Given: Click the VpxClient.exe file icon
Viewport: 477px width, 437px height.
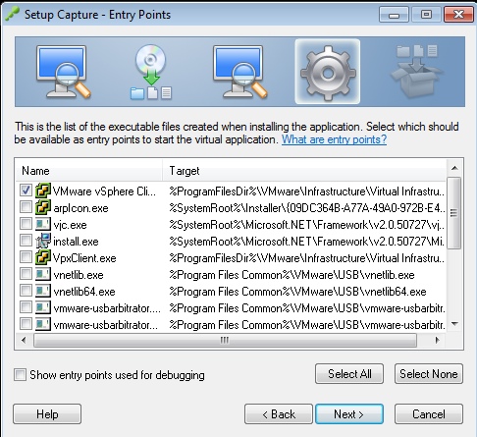Looking at the screenshot, I should (x=43, y=257).
